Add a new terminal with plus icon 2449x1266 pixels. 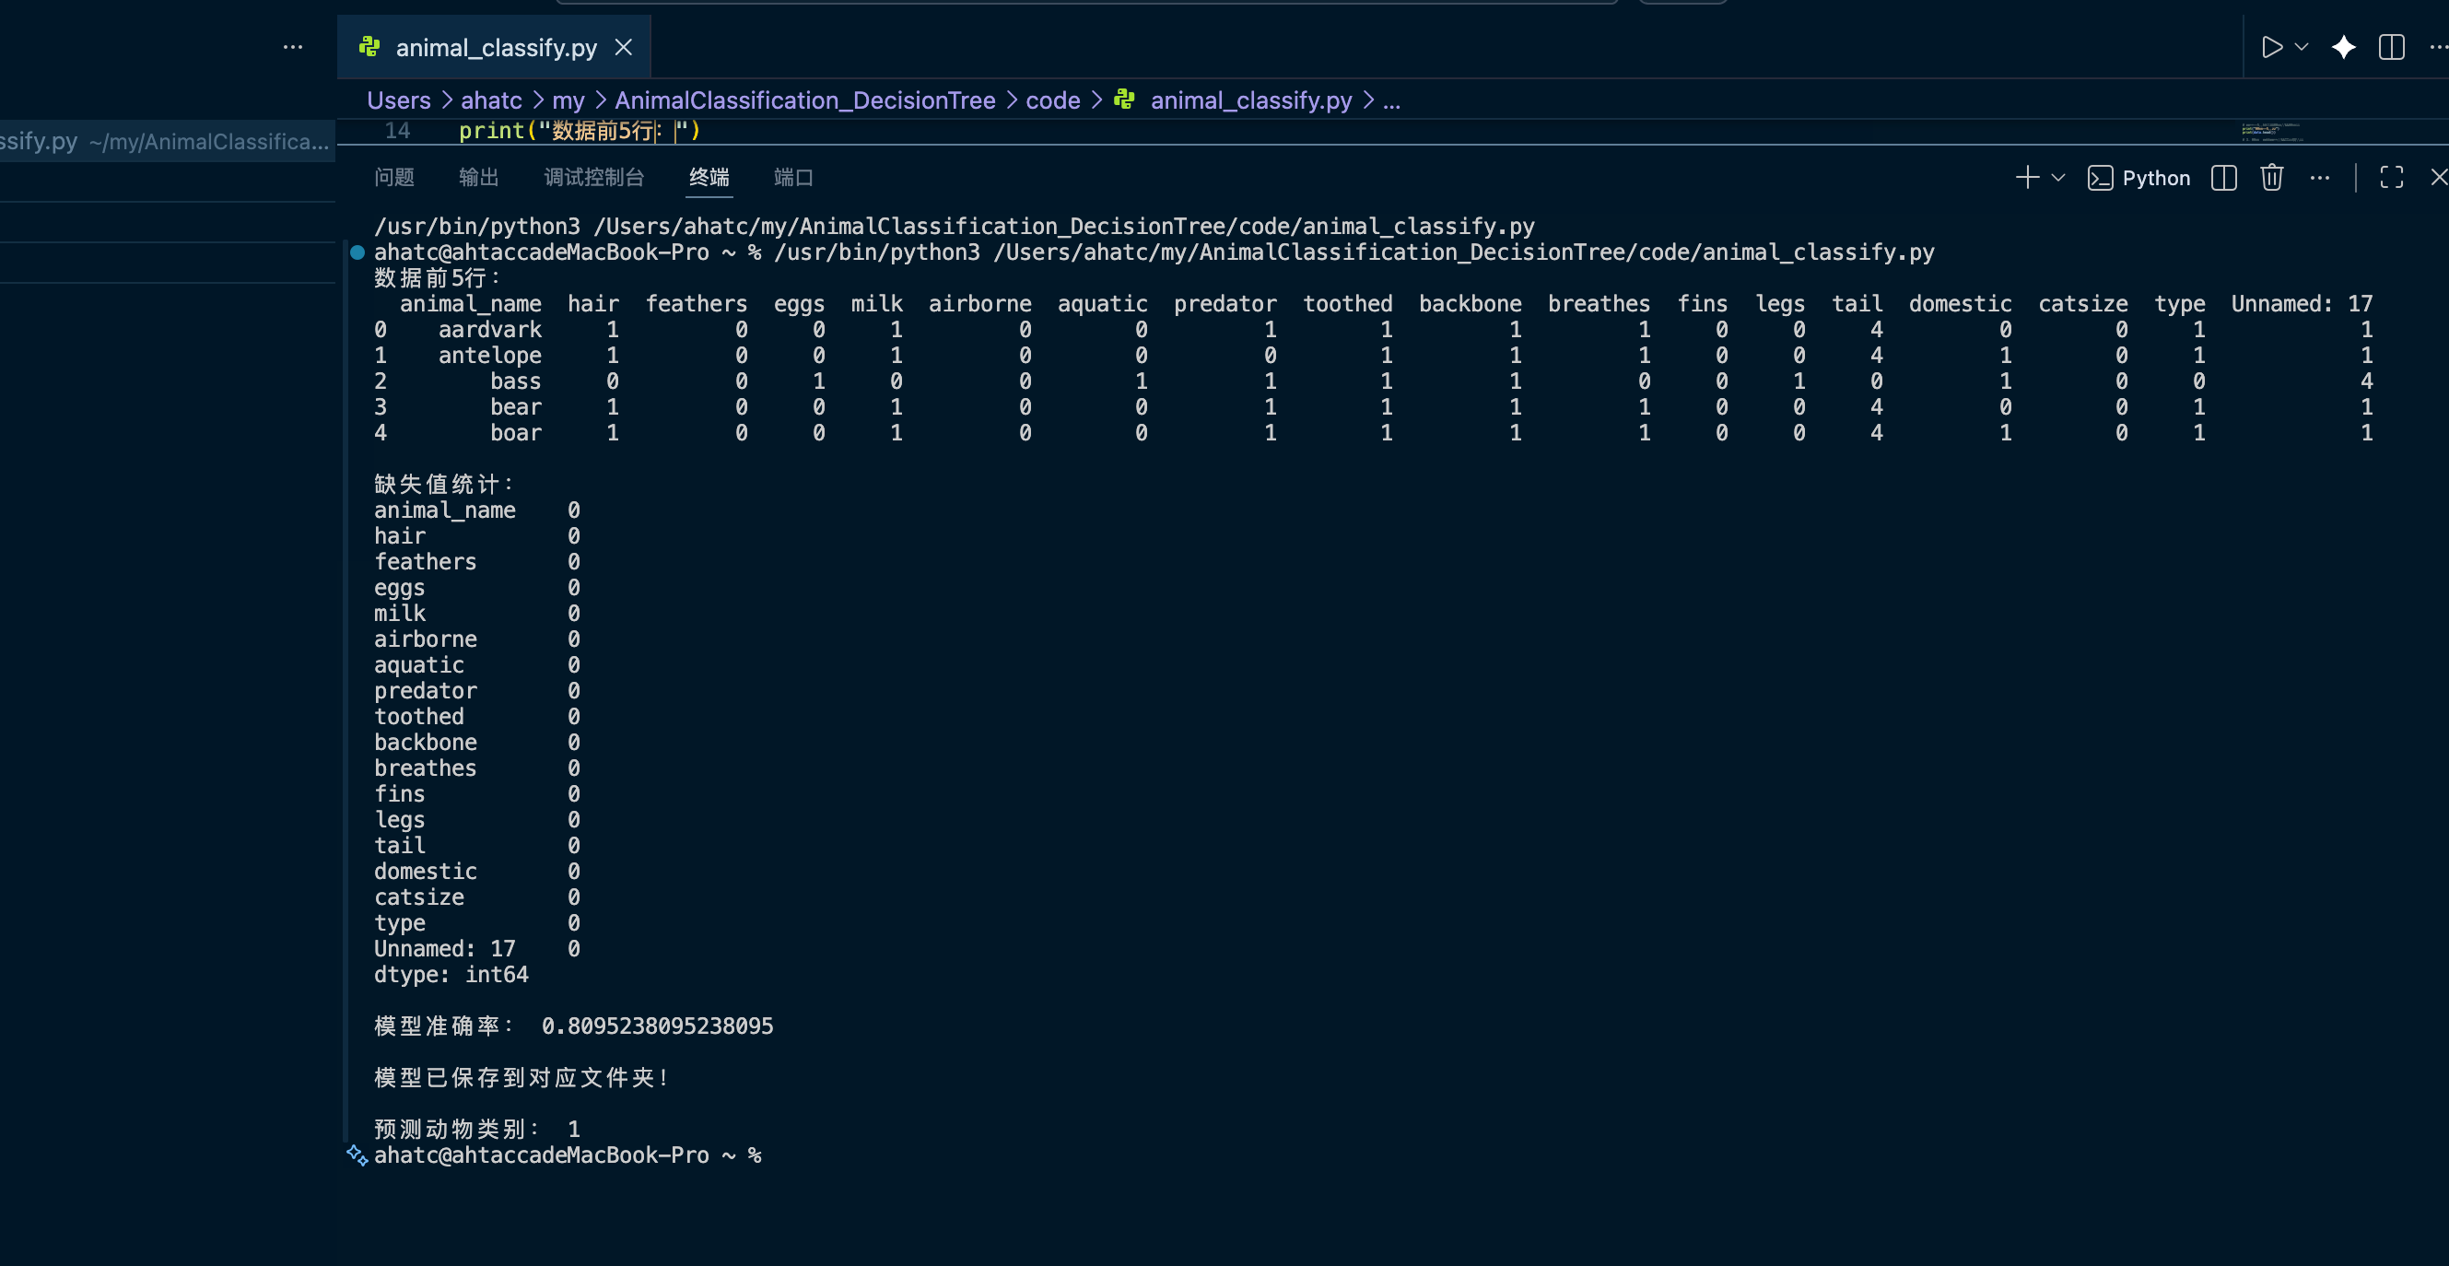click(x=2027, y=178)
